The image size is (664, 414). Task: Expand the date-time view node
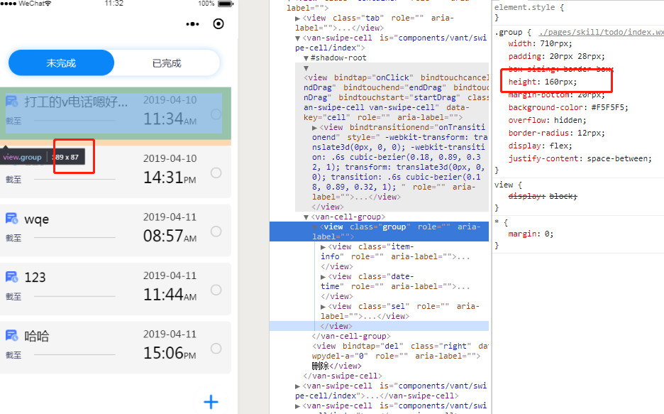tap(323, 277)
